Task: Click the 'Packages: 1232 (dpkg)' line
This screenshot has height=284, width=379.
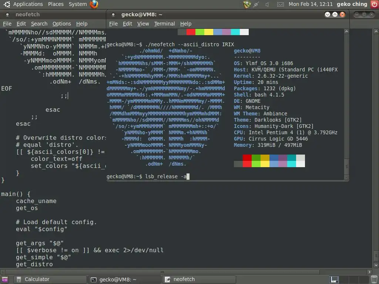Action: click(265, 88)
